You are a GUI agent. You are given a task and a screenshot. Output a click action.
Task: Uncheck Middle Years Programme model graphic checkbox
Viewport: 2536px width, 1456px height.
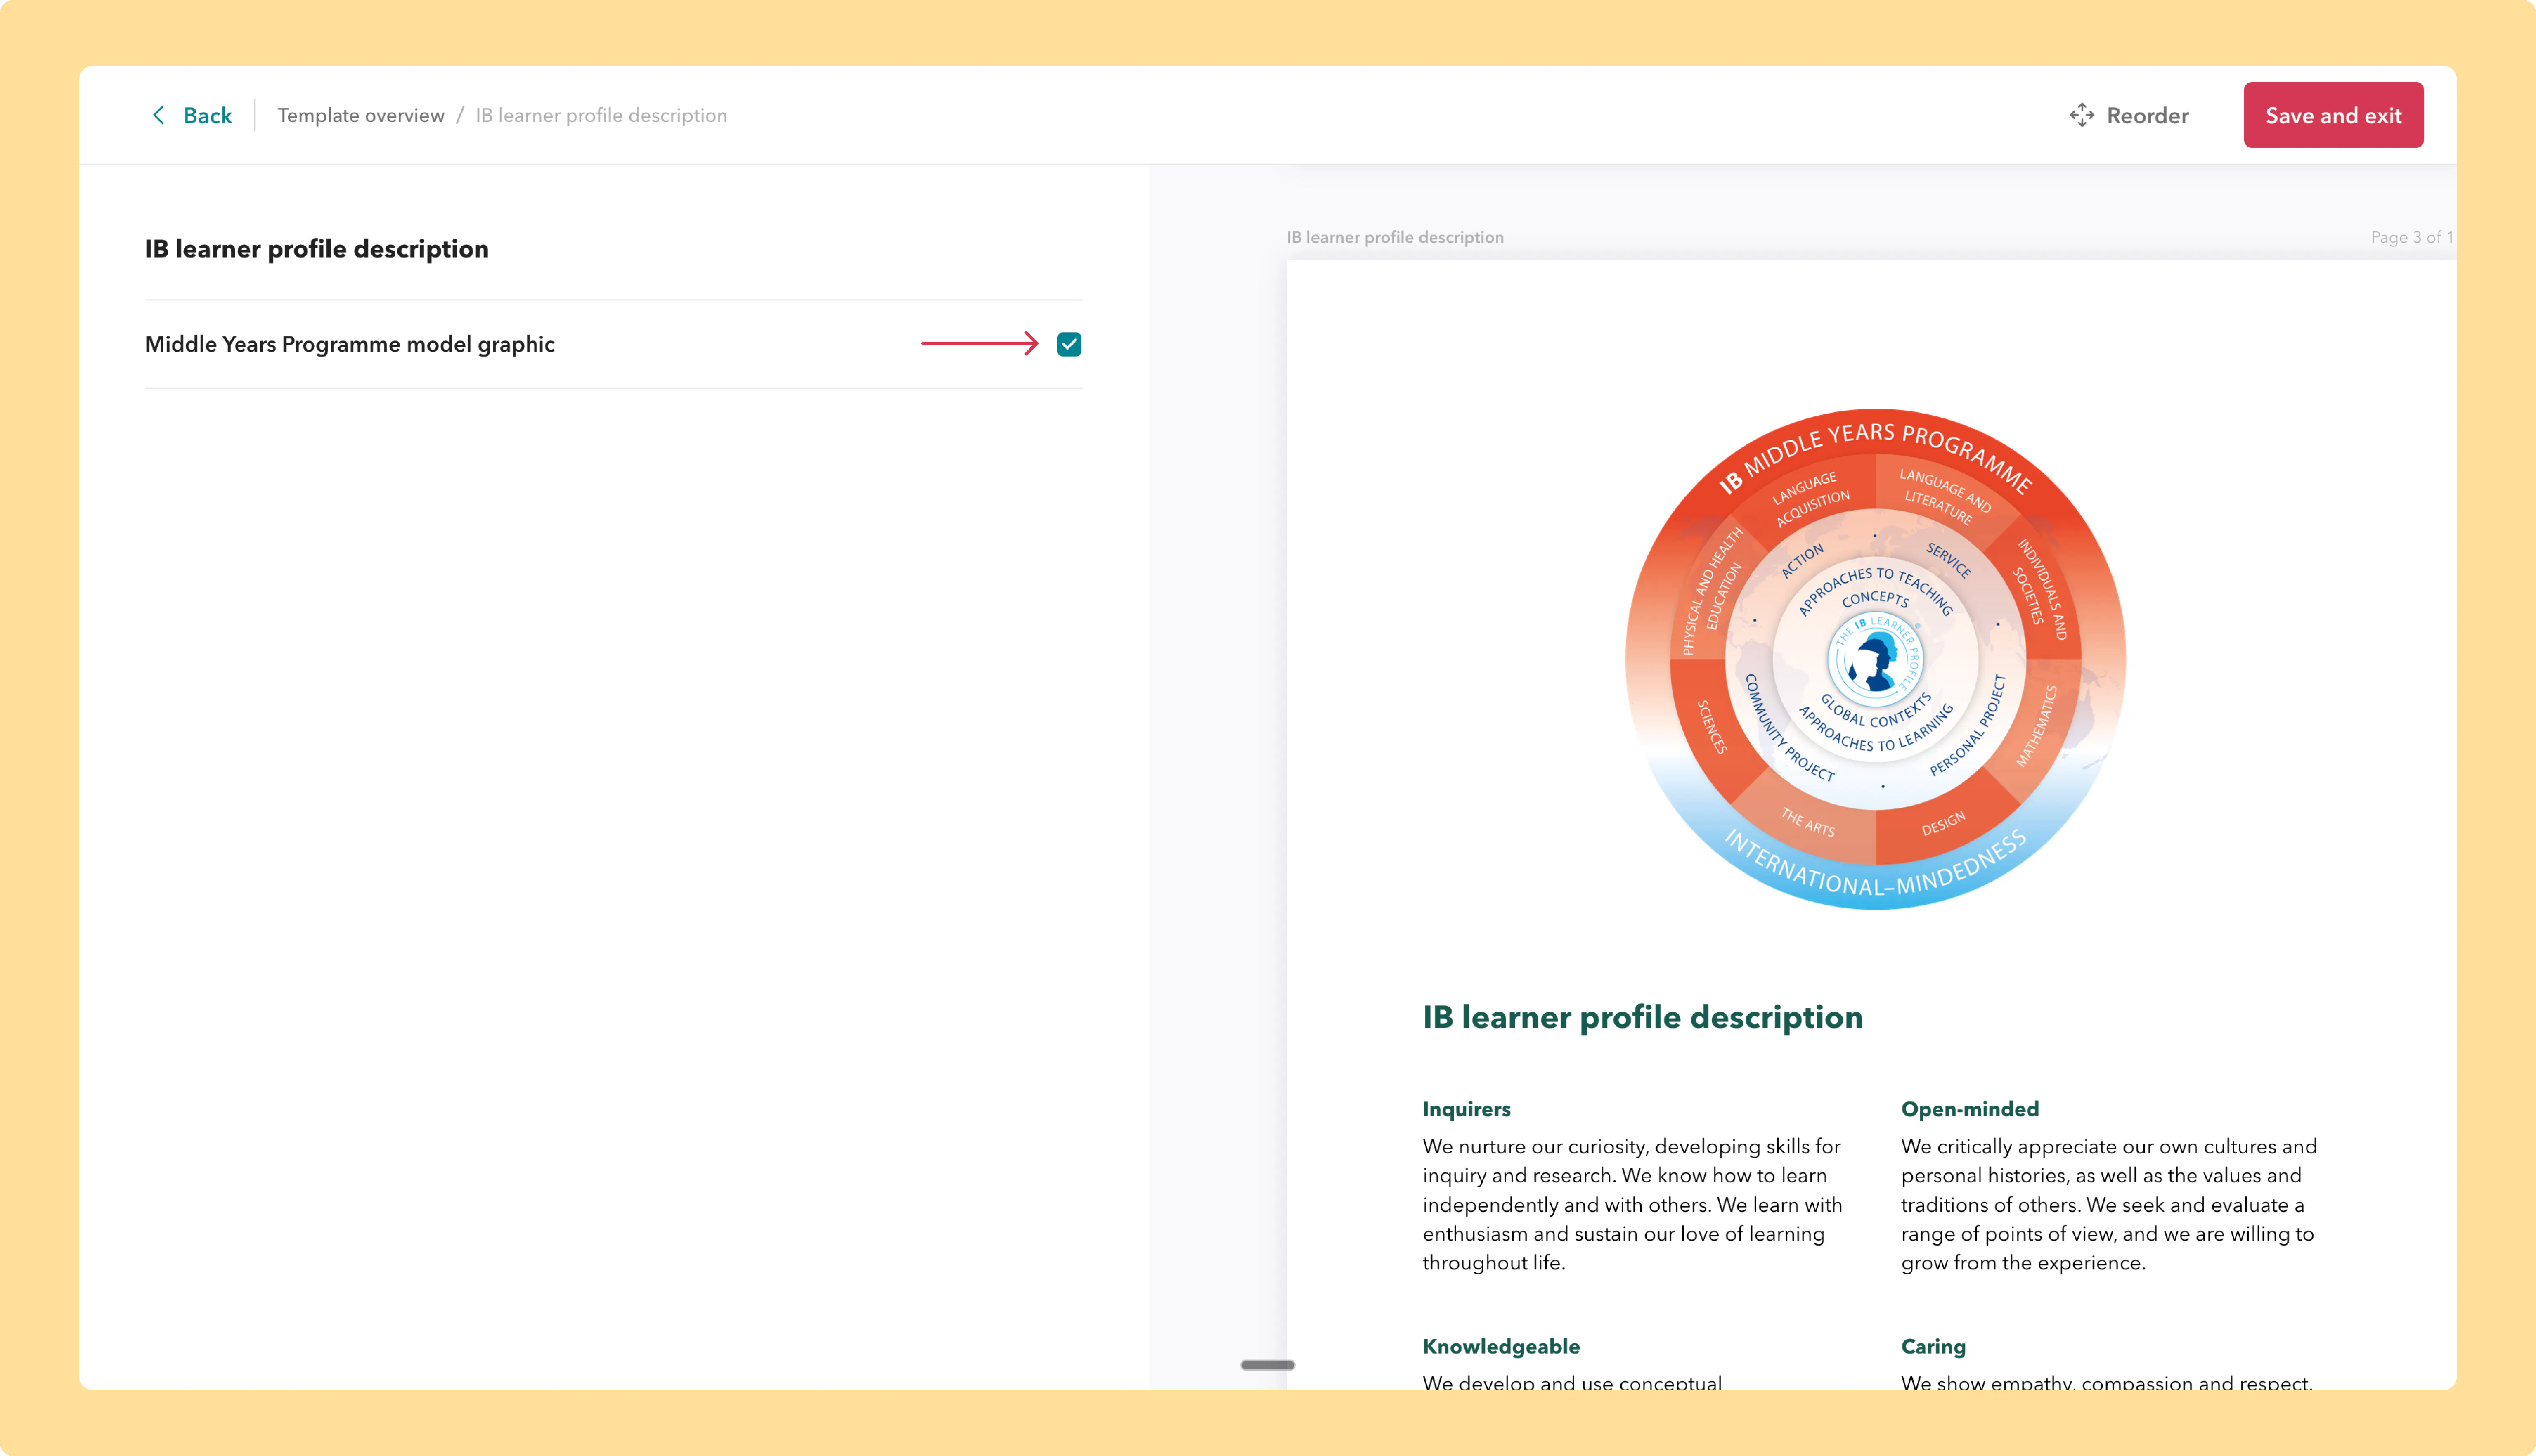(1069, 344)
